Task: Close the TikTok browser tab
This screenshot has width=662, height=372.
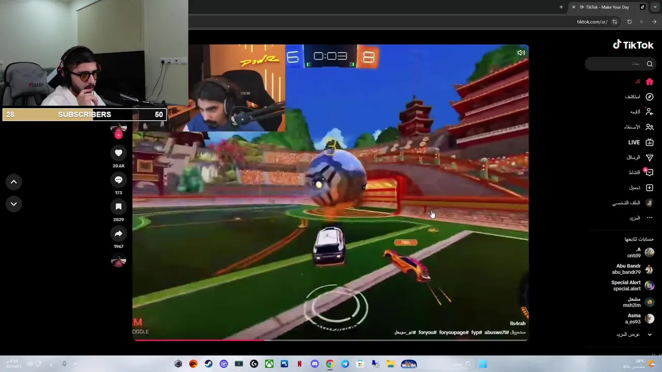Action: click(x=573, y=7)
